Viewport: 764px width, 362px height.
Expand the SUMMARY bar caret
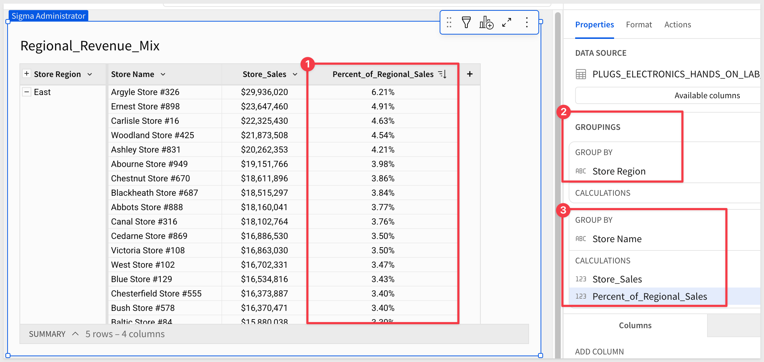(75, 334)
